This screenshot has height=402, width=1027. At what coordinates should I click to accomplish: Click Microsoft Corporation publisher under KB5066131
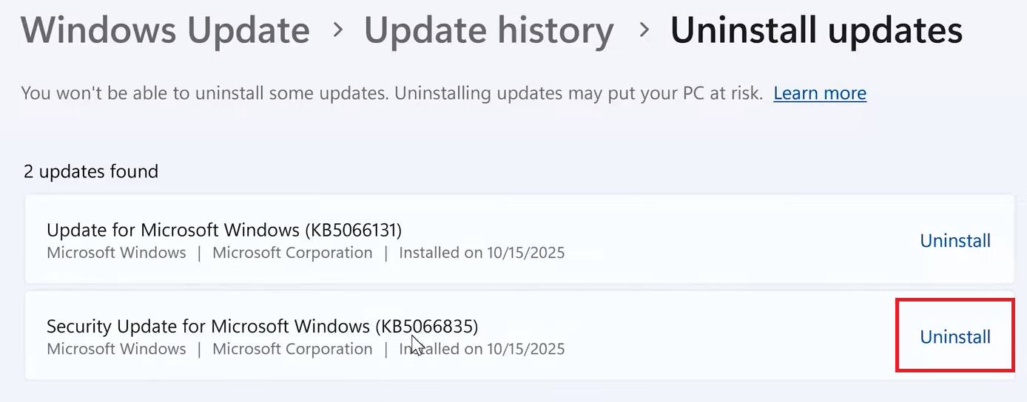pos(292,253)
